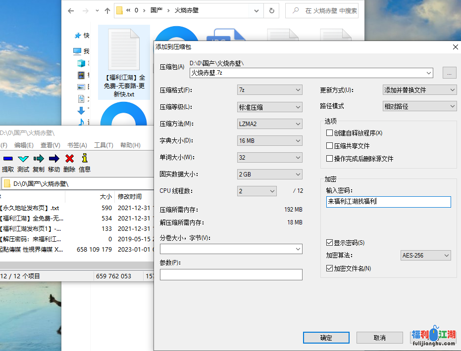461x351 pixels.
Task: Toggle the show password (显示密码) checkbox
Action: 330,243
